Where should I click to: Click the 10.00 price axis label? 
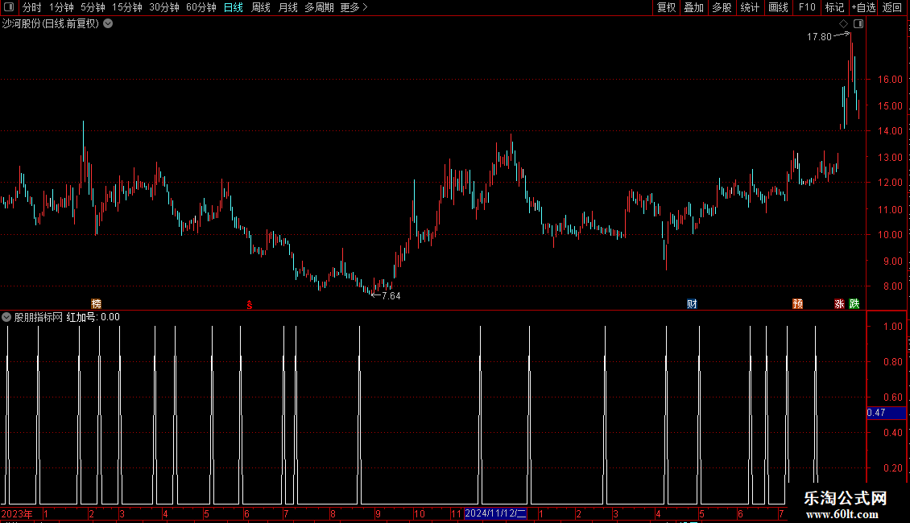click(890, 235)
